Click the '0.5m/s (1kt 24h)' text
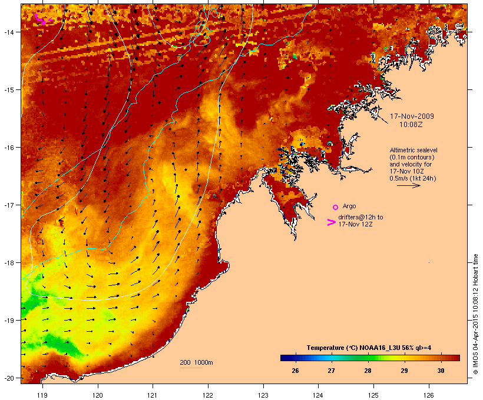Screen dimensions: 483x400 (x=413, y=178)
